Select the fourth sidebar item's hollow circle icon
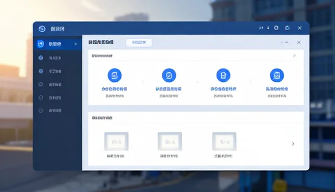The image size is (335, 192). (41, 85)
